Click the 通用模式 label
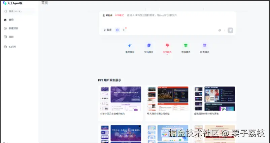Viewport: 270px width, 143px height. [x=130, y=52]
